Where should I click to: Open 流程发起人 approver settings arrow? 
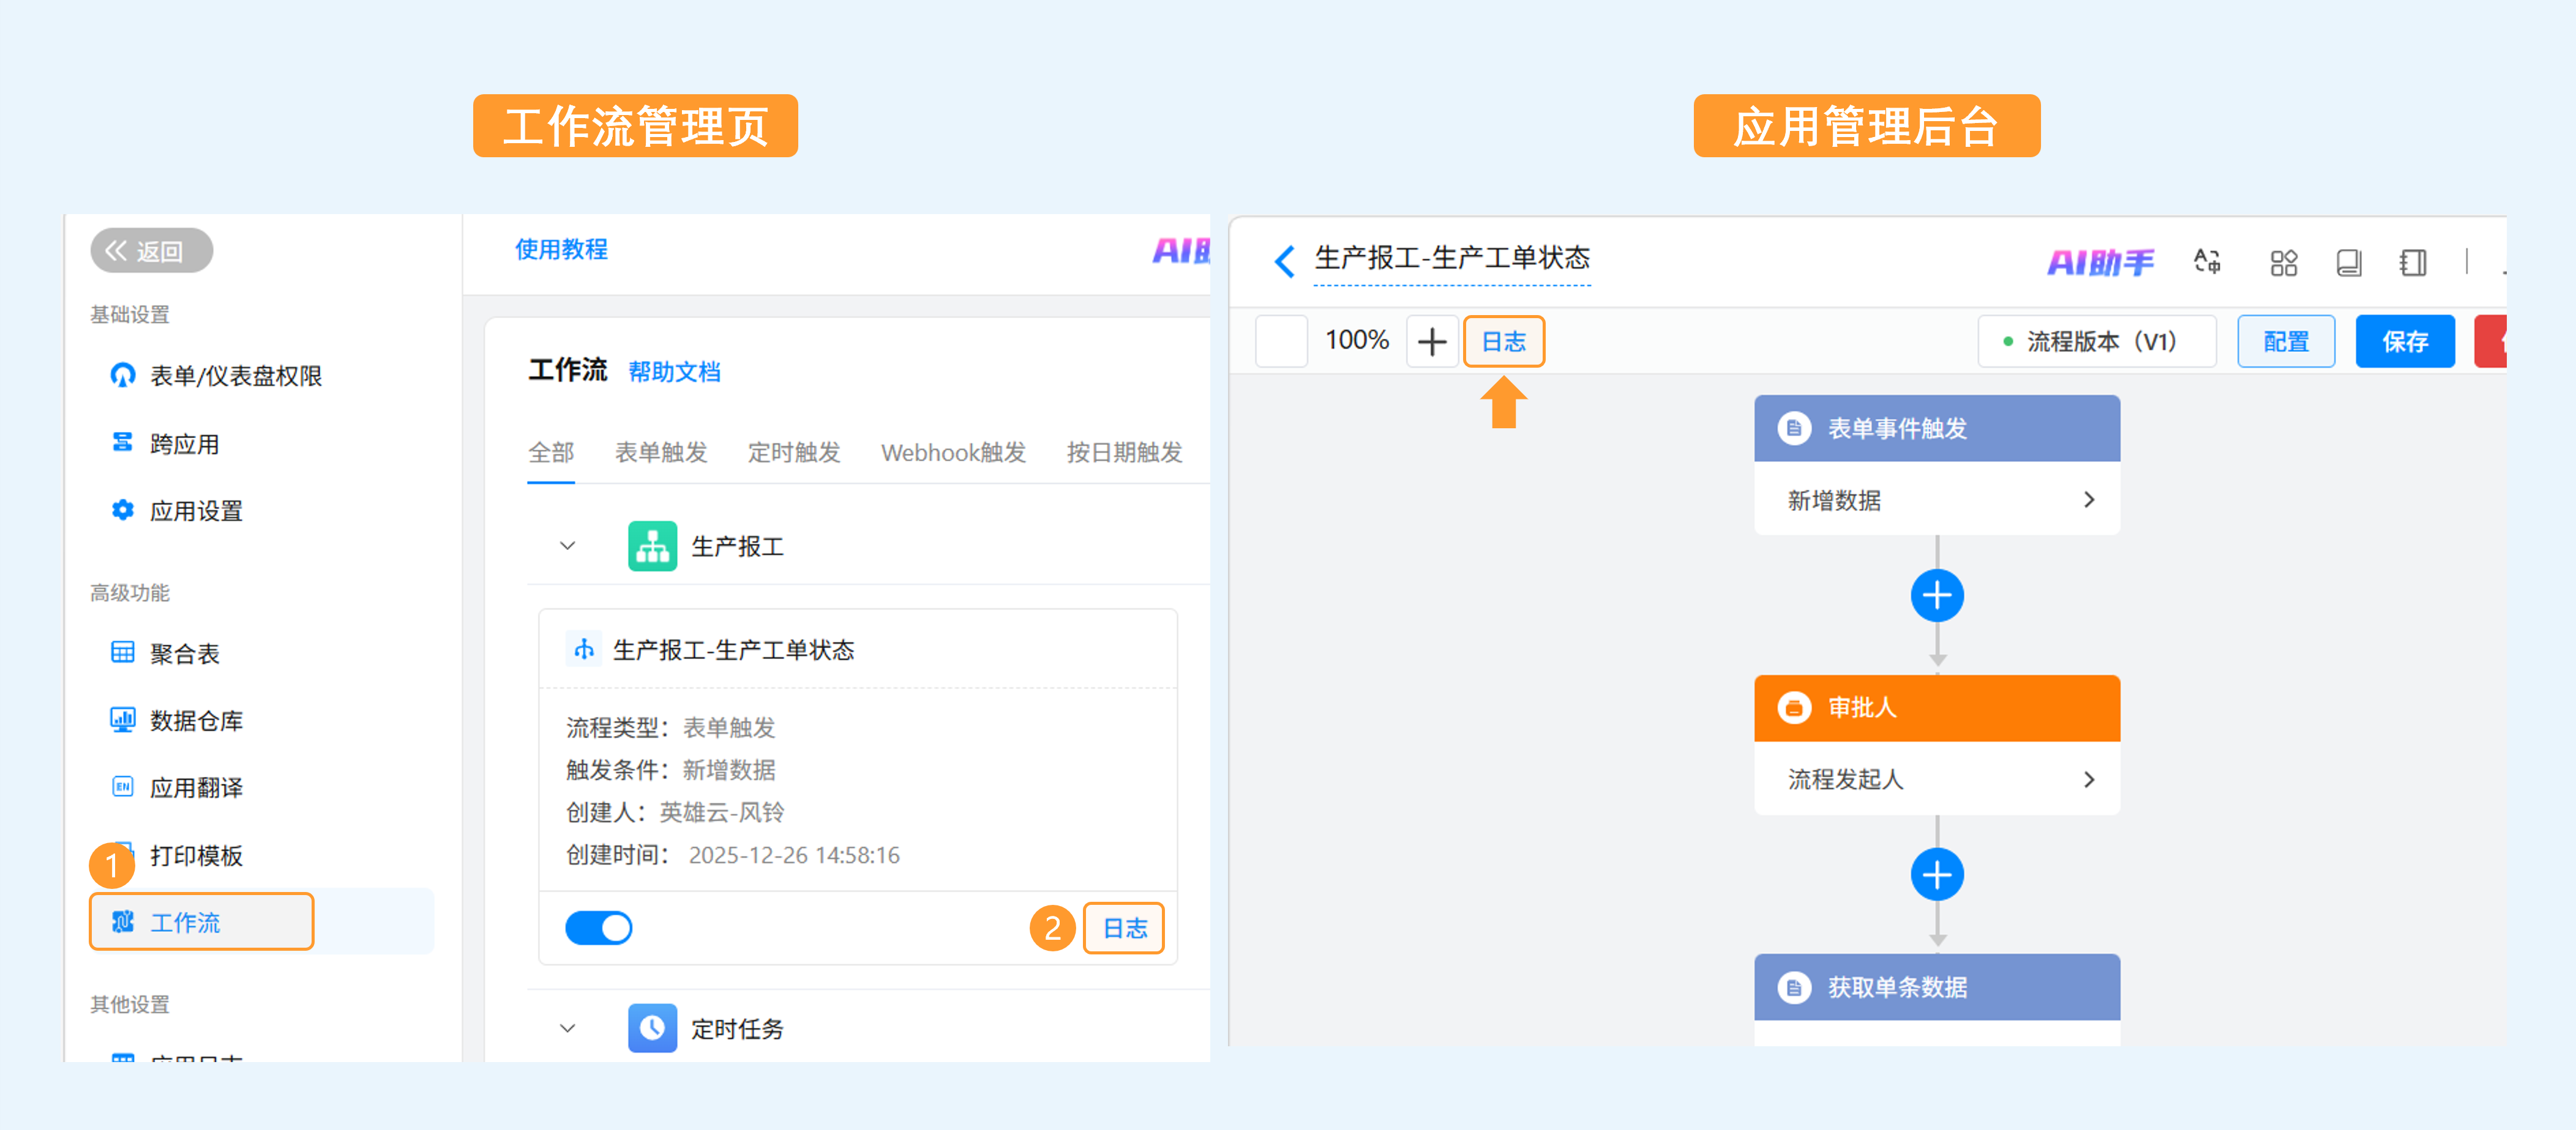pyautogui.click(x=2088, y=779)
